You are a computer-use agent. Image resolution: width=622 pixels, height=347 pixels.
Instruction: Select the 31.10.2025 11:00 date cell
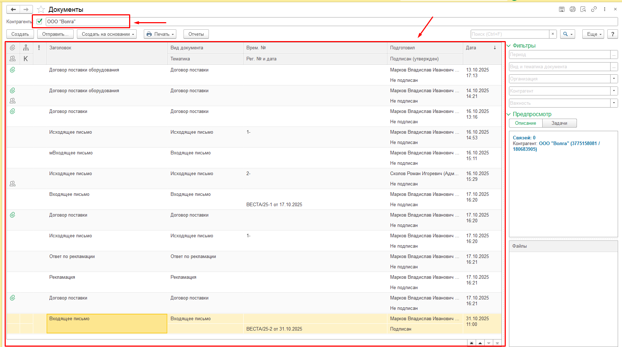tap(477, 321)
